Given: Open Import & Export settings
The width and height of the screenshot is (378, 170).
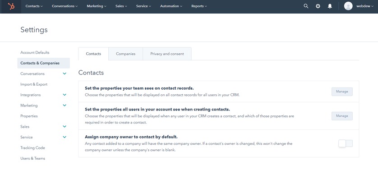Looking at the screenshot, I should [x=34, y=84].
